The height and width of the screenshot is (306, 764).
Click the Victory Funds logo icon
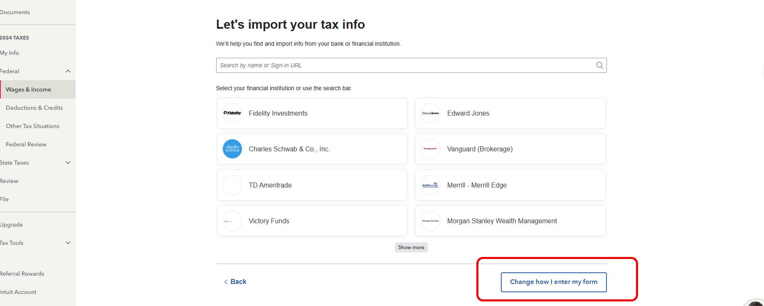tap(232, 221)
